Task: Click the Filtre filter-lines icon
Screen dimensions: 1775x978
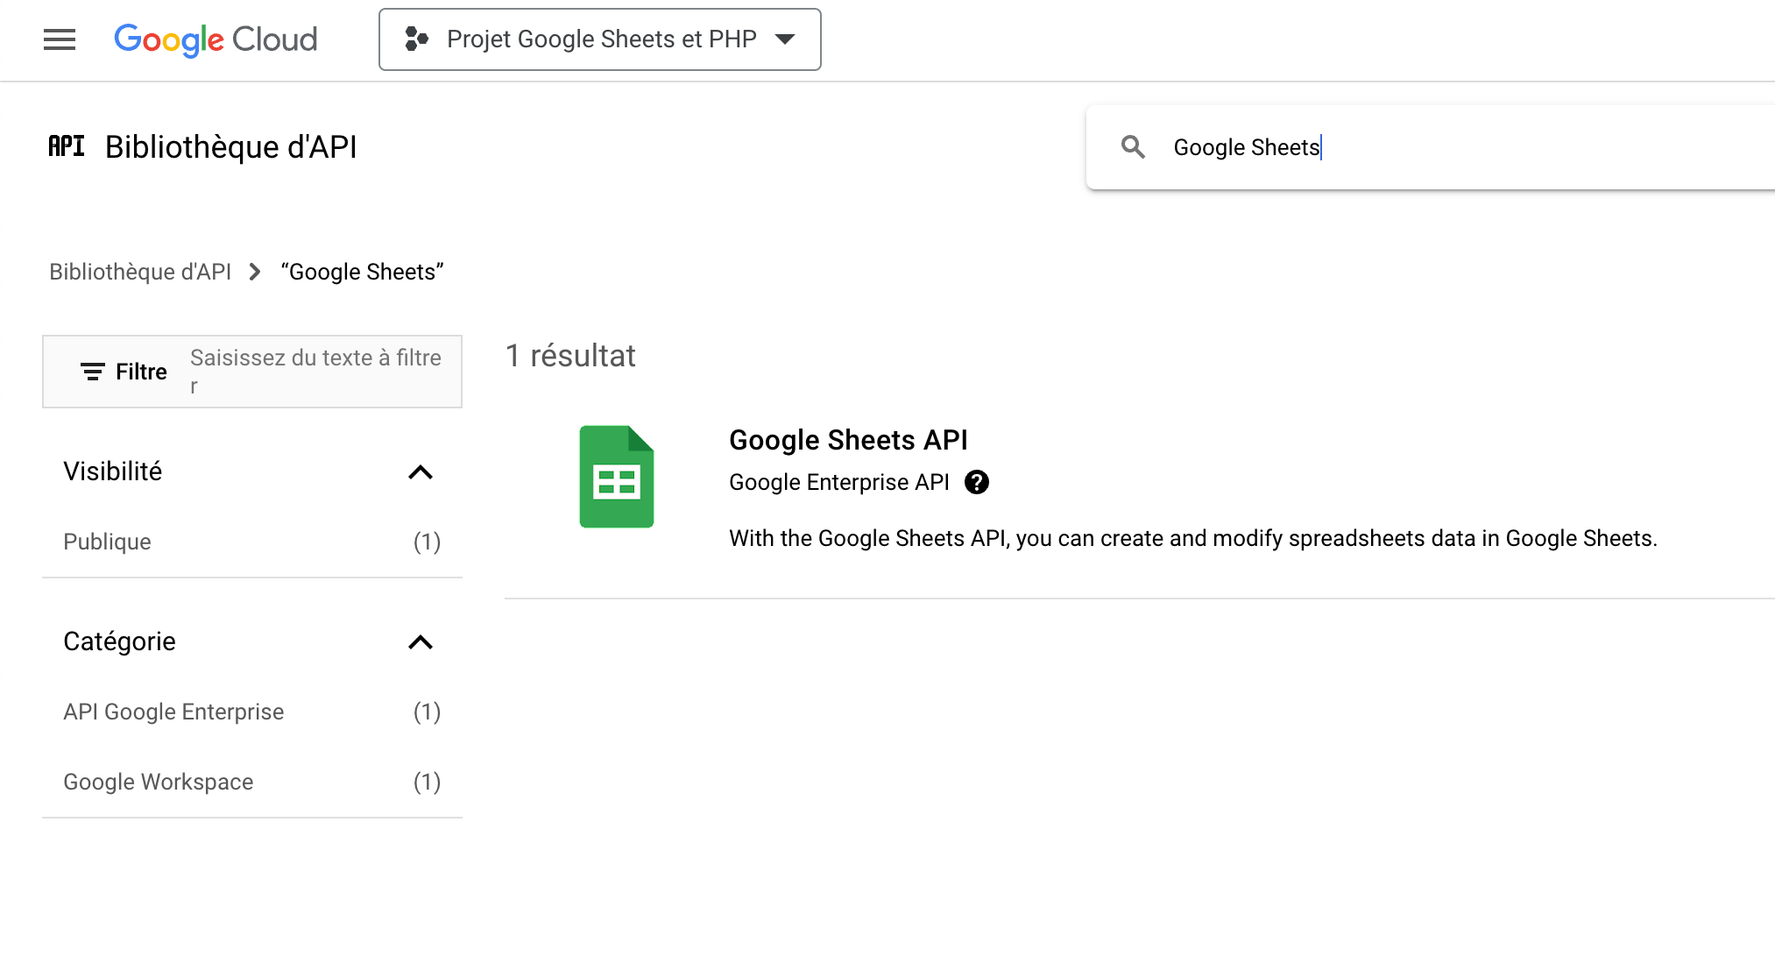Action: pyautogui.click(x=92, y=372)
